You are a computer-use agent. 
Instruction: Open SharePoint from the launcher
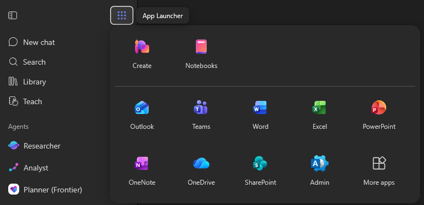point(261,170)
